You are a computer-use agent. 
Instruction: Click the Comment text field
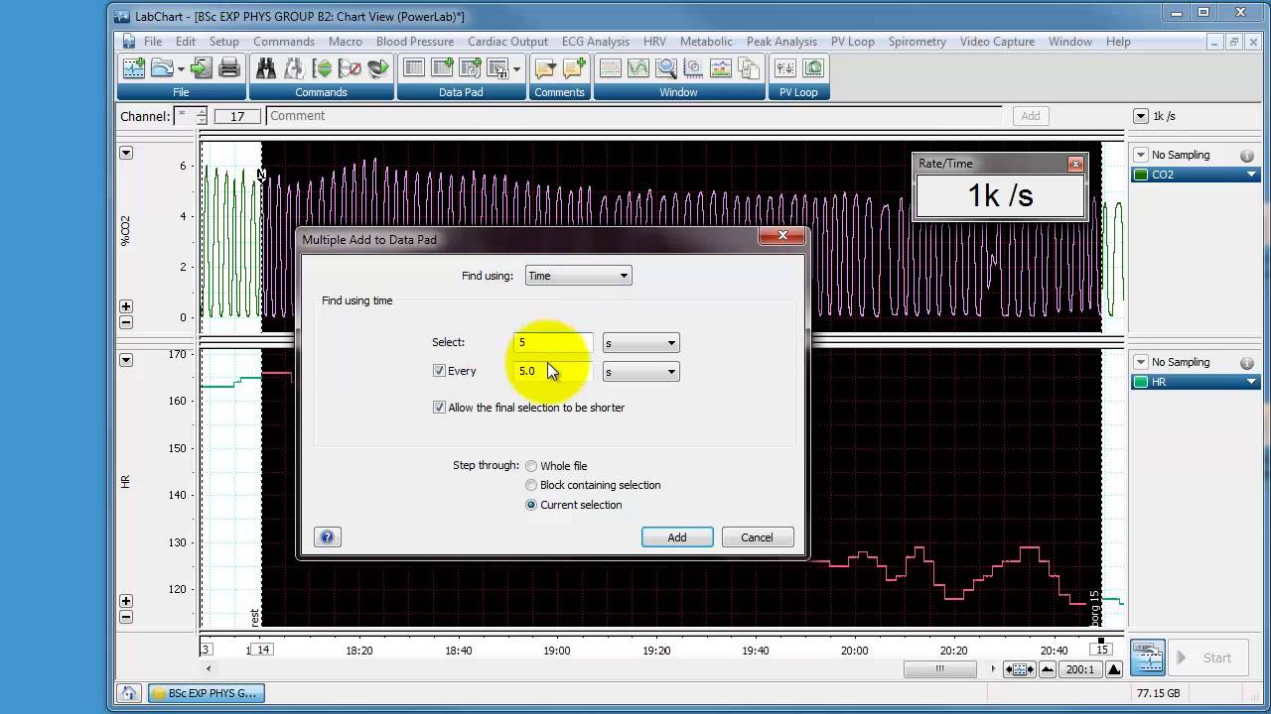tap(635, 116)
